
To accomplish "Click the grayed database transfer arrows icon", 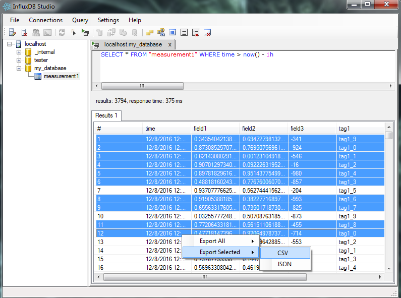I will click(111, 32).
